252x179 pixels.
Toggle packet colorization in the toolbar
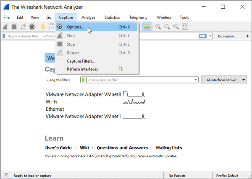tap(147, 27)
